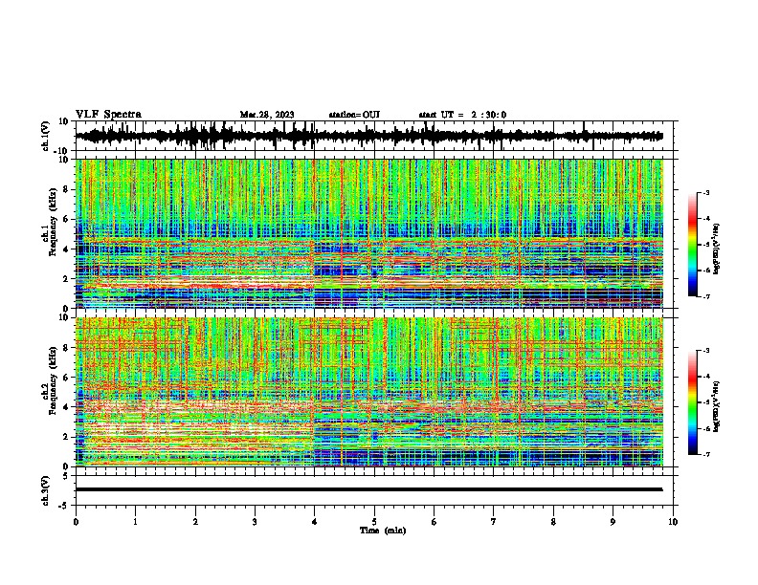Click time axis tick label "1"
The height and width of the screenshot is (585, 758).
135,522
